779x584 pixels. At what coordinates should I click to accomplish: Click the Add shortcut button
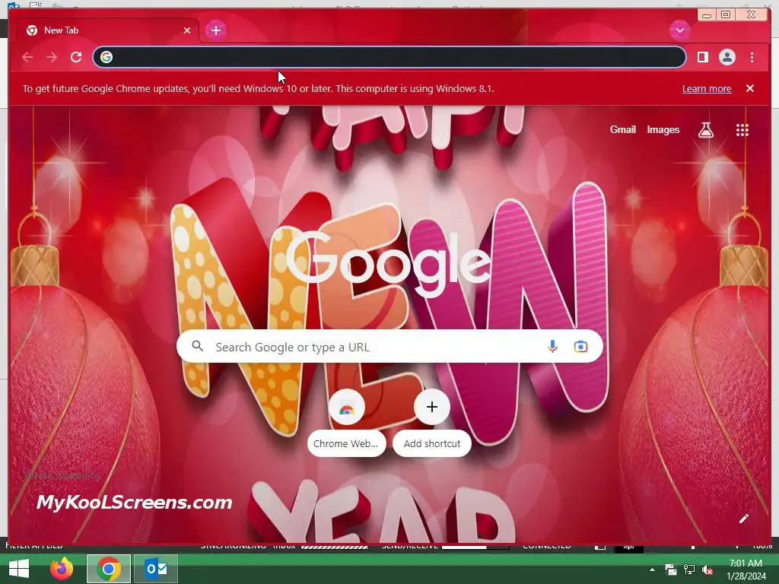tap(432, 423)
